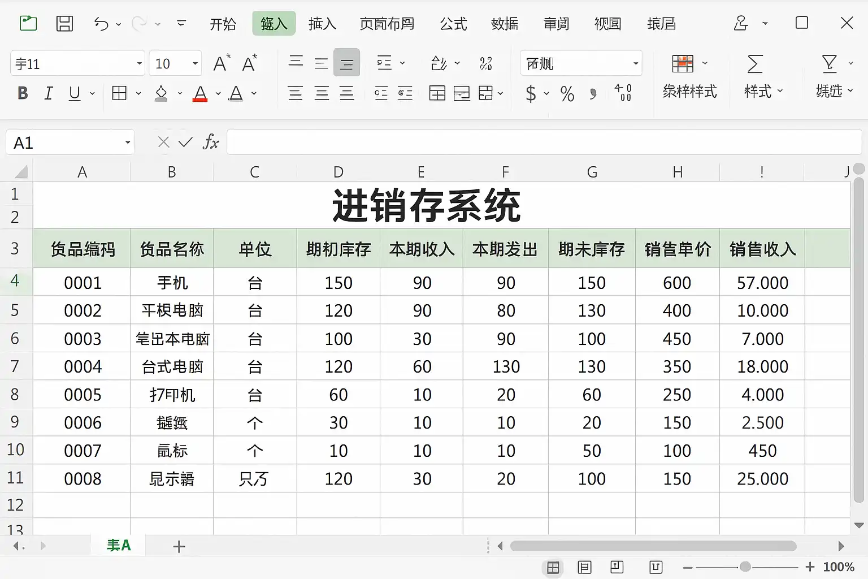Image resolution: width=868 pixels, height=579 pixels.
Task: Click the AutoSum sigma icon
Action: [x=755, y=64]
